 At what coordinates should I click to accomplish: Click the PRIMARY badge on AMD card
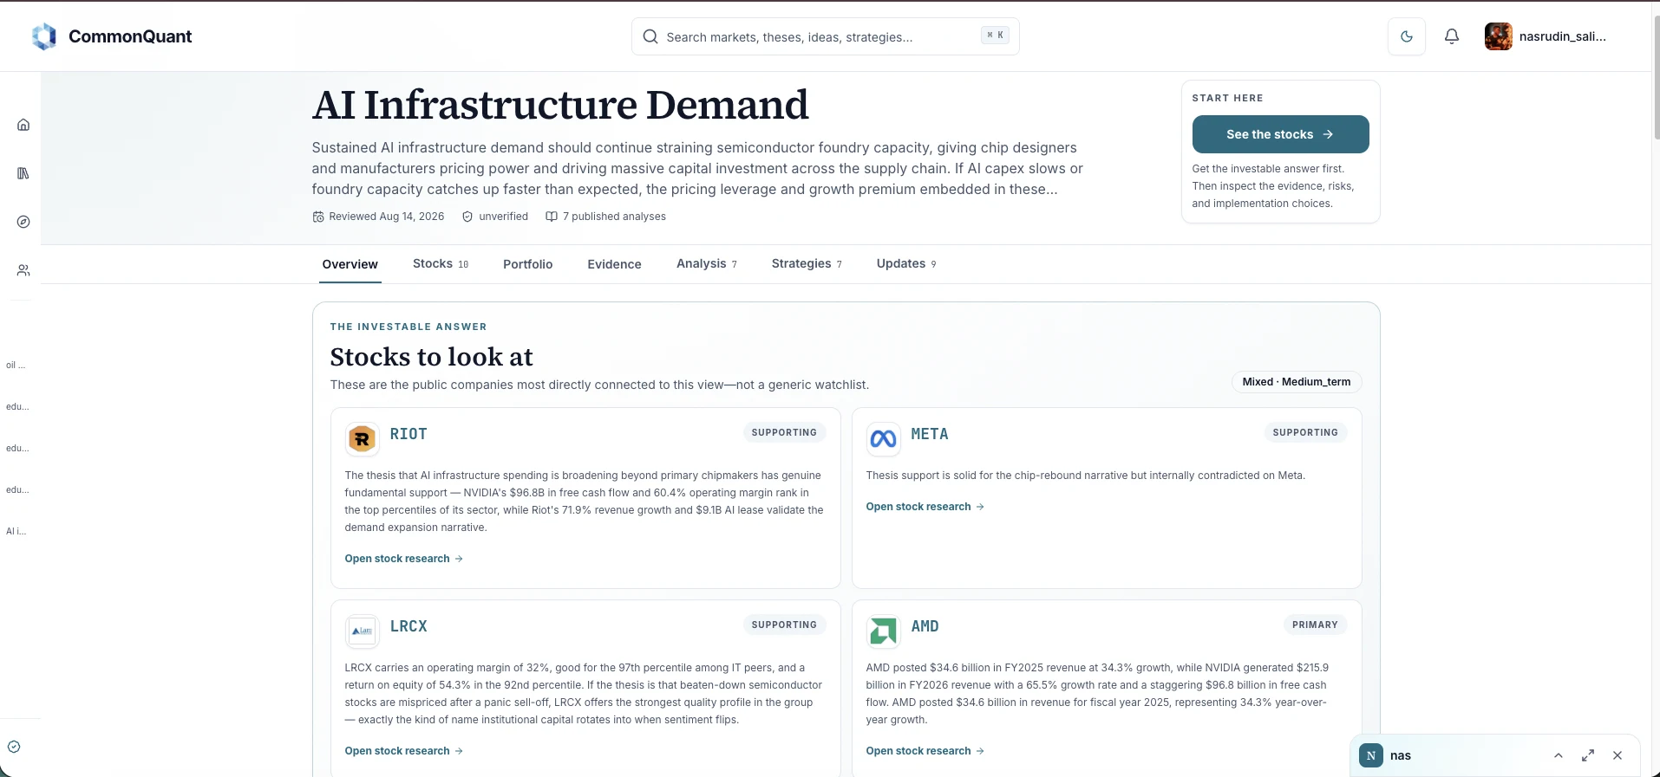click(1315, 625)
